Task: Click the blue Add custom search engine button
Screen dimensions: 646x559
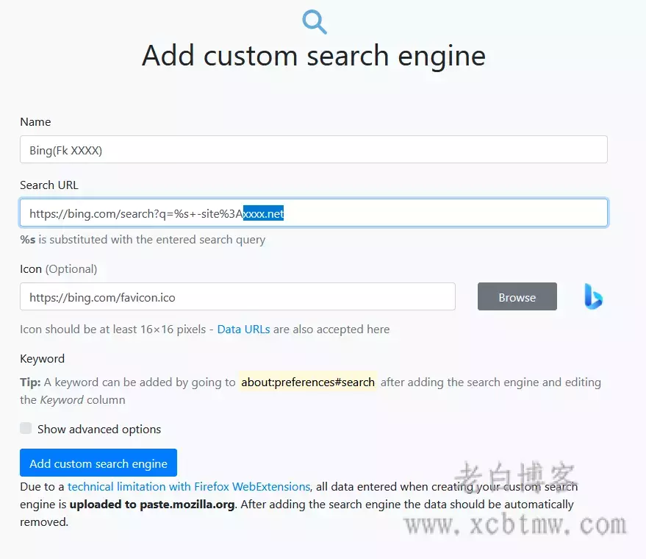Action: 98,463
